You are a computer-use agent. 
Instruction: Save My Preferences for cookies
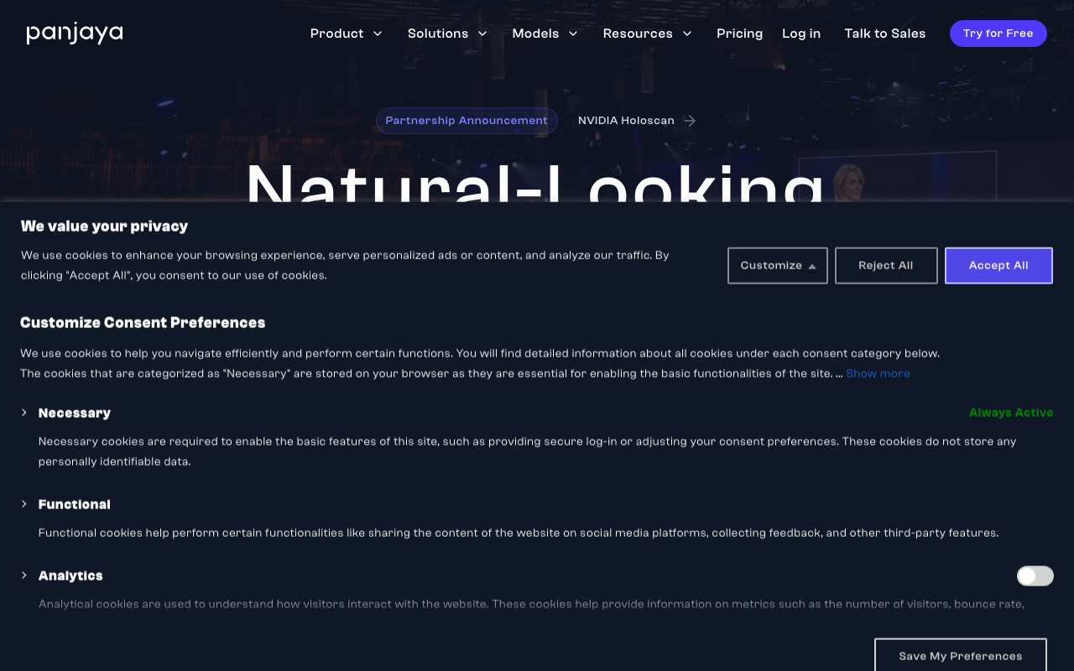[960, 655]
